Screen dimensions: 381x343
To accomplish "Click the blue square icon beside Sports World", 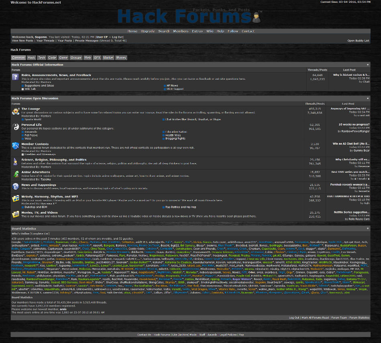I will coord(22,119).
